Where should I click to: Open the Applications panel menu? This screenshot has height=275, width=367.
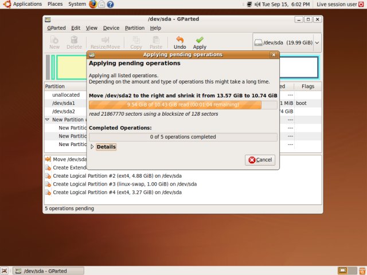point(28,4)
